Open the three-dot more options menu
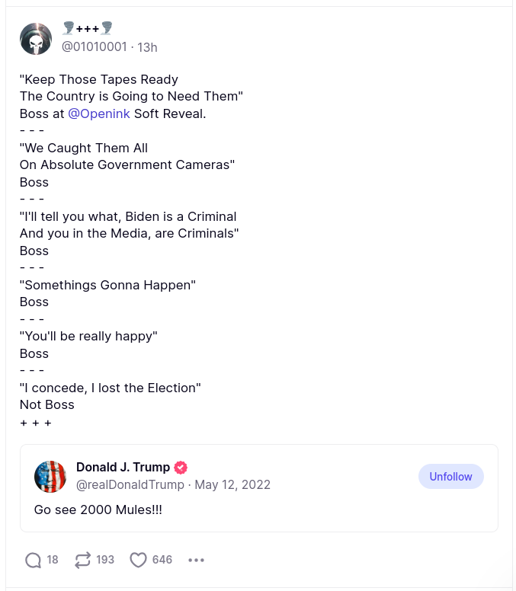Screen dimensions: 516x591 196,560
